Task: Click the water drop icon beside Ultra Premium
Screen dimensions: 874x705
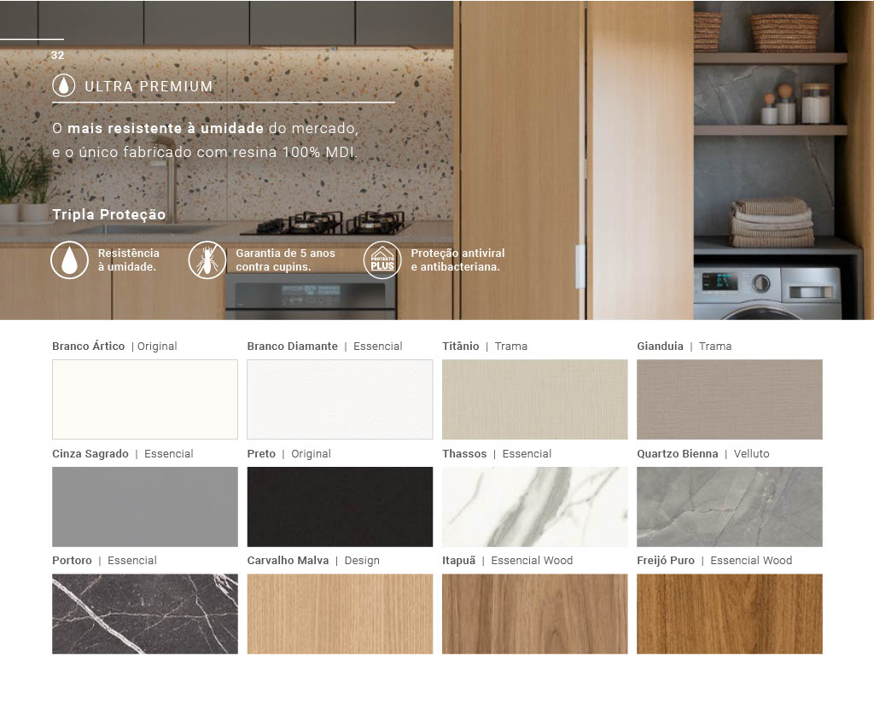Action: pyautogui.click(x=64, y=86)
